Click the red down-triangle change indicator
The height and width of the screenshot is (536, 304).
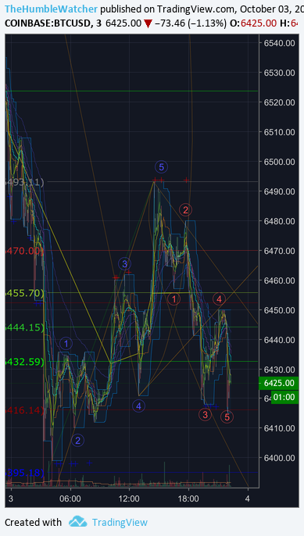pyautogui.click(x=148, y=23)
